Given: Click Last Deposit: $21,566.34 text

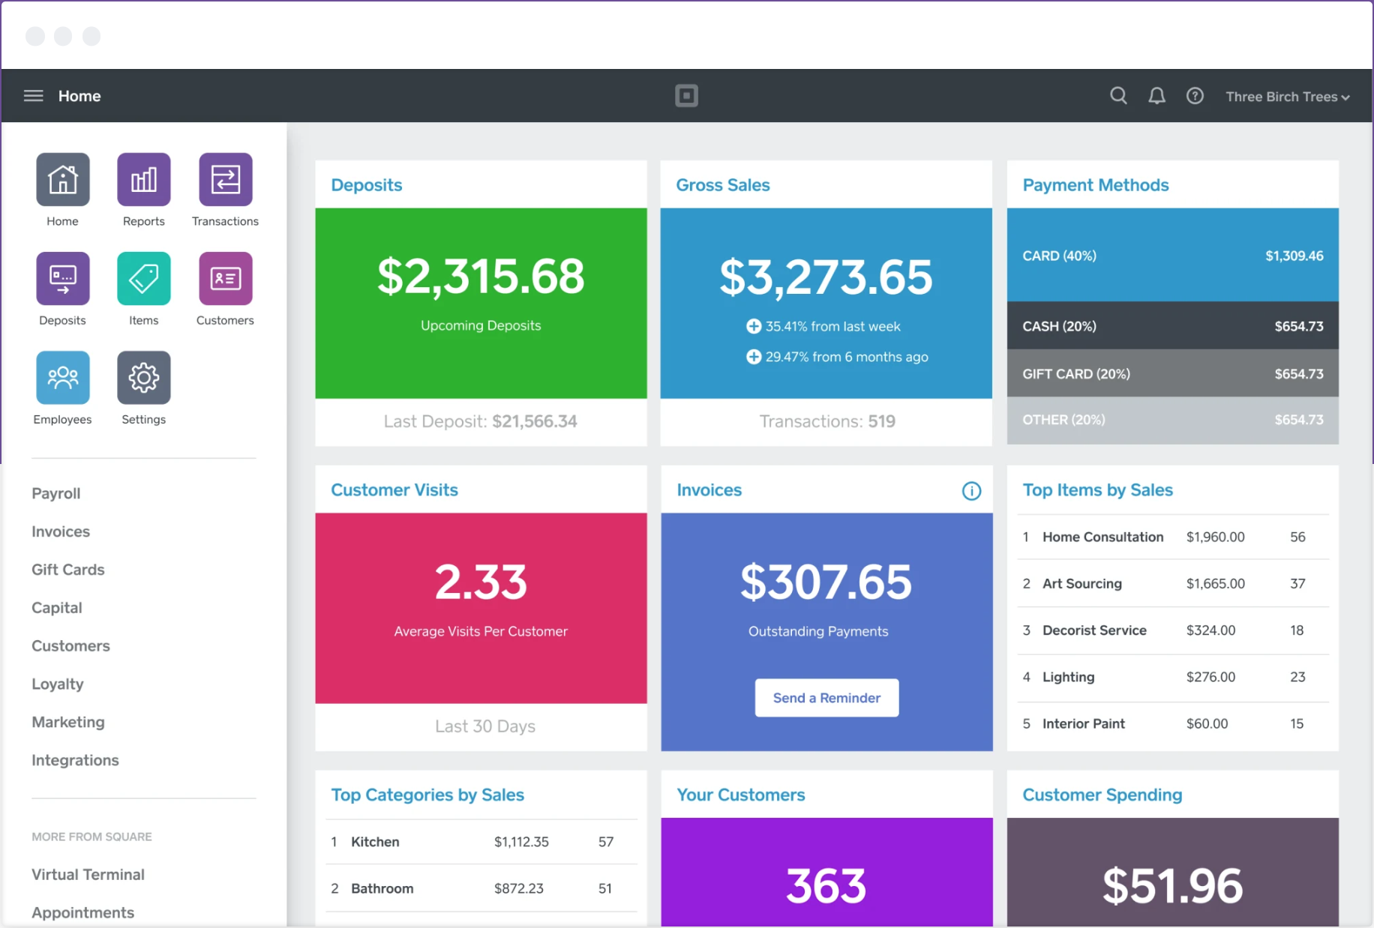Looking at the screenshot, I should click(x=481, y=421).
